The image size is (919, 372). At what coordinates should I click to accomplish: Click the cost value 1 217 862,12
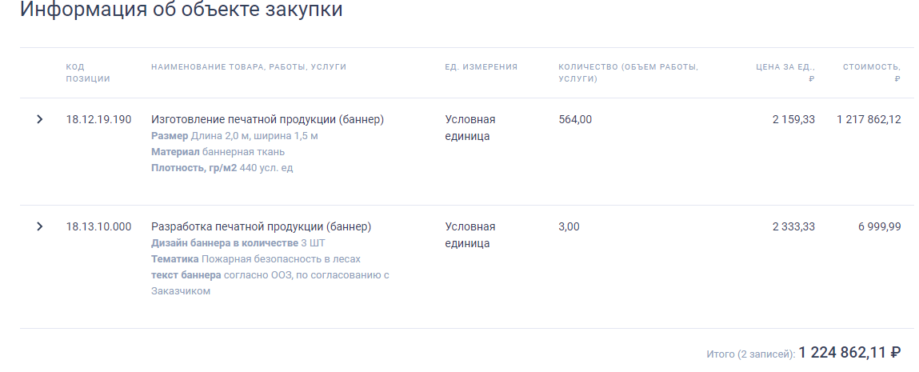click(x=869, y=119)
